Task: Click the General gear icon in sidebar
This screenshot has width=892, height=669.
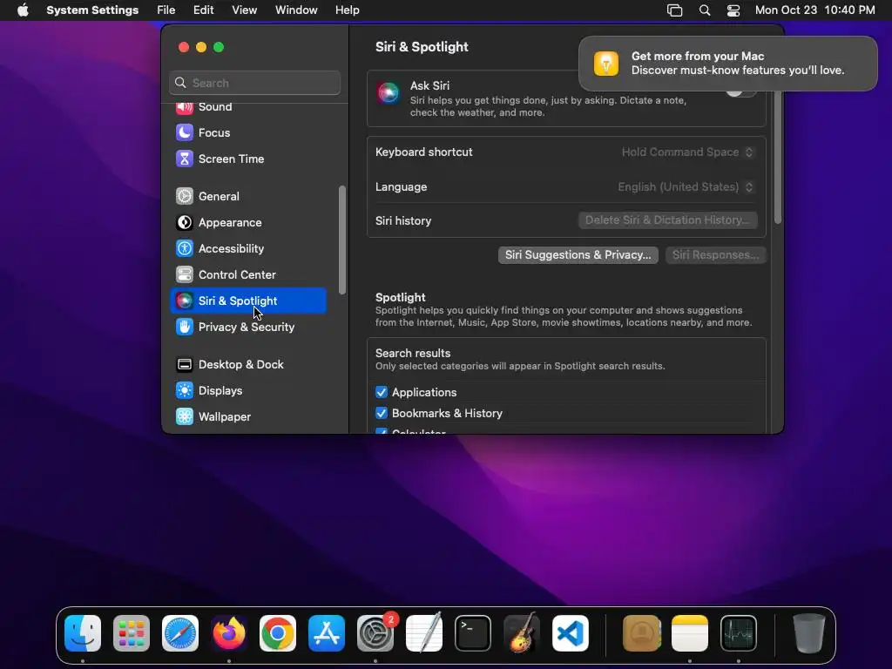Action: [185, 196]
